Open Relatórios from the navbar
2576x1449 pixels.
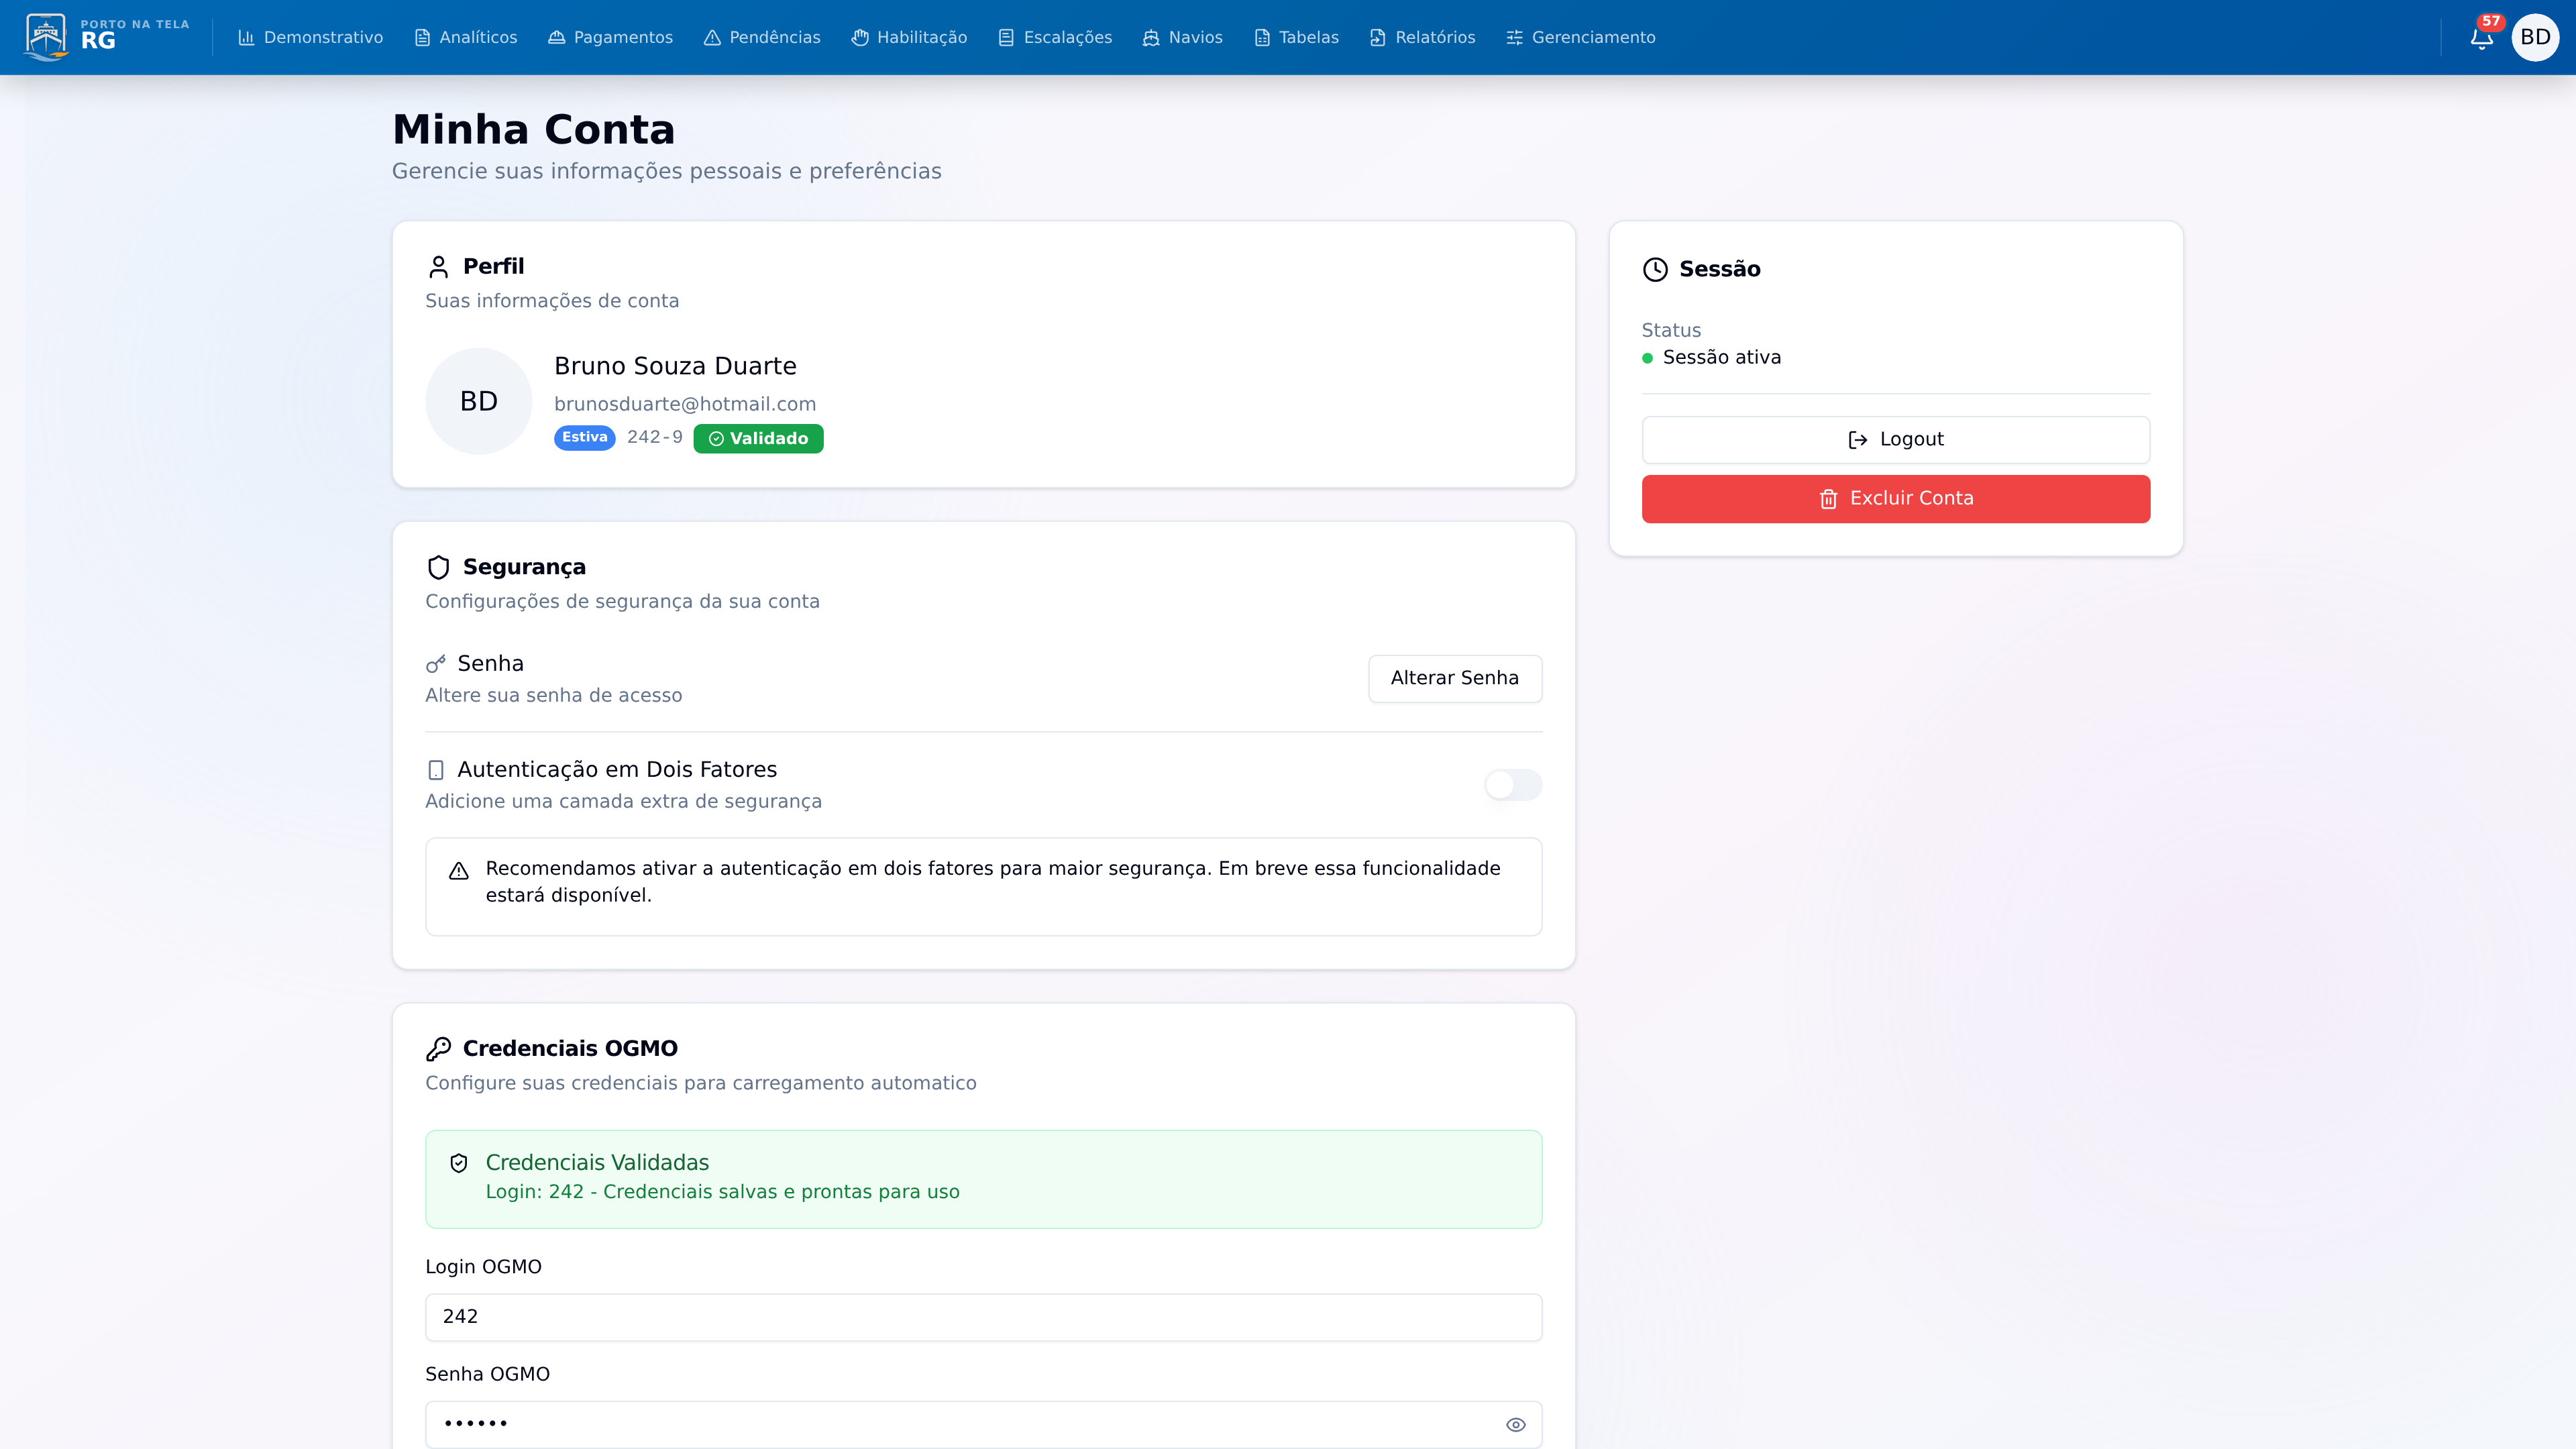coord(1422,37)
